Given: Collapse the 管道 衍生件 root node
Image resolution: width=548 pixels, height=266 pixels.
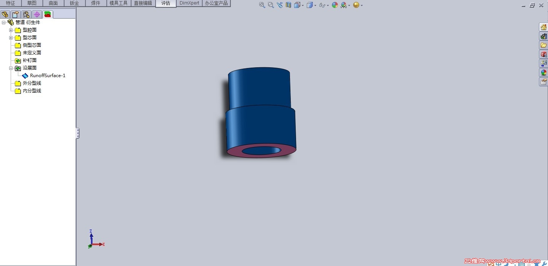Looking at the screenshot, I should tap(4, 22).
